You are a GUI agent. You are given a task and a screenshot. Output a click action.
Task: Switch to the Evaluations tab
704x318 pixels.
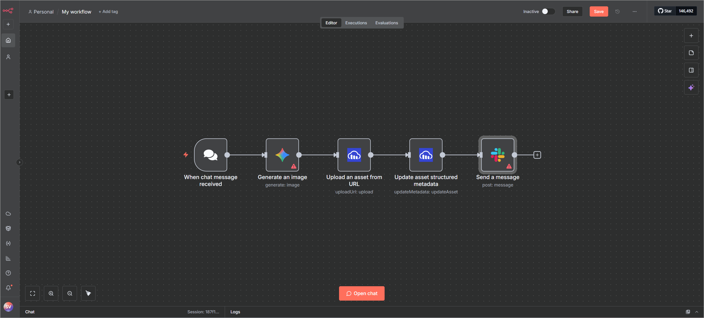pyautogui.click(x=387, y=23)
